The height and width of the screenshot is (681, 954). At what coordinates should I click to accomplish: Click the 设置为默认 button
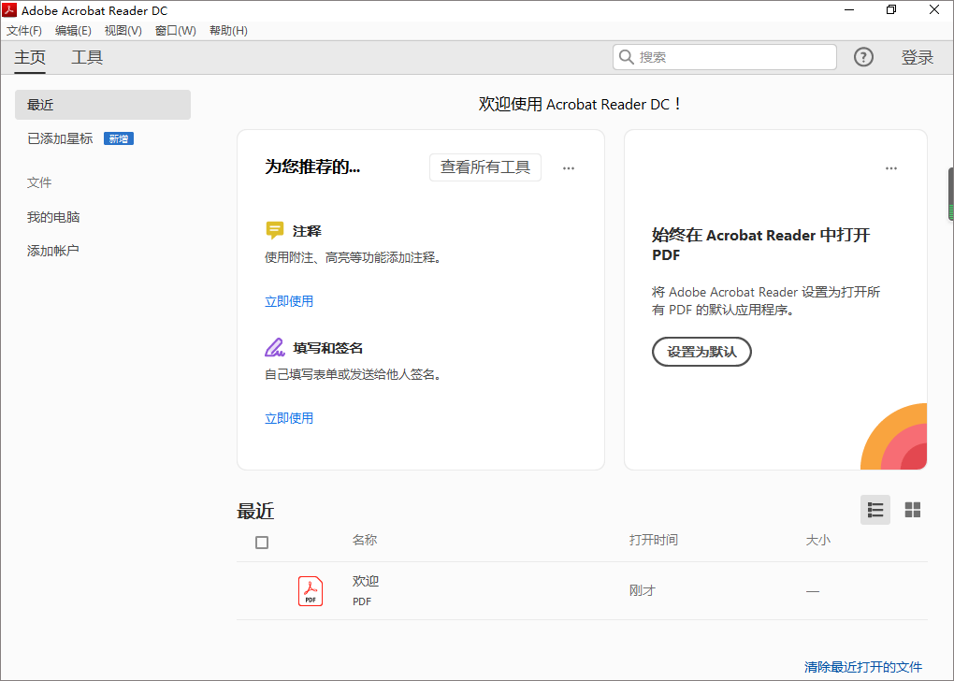(701, 352)
